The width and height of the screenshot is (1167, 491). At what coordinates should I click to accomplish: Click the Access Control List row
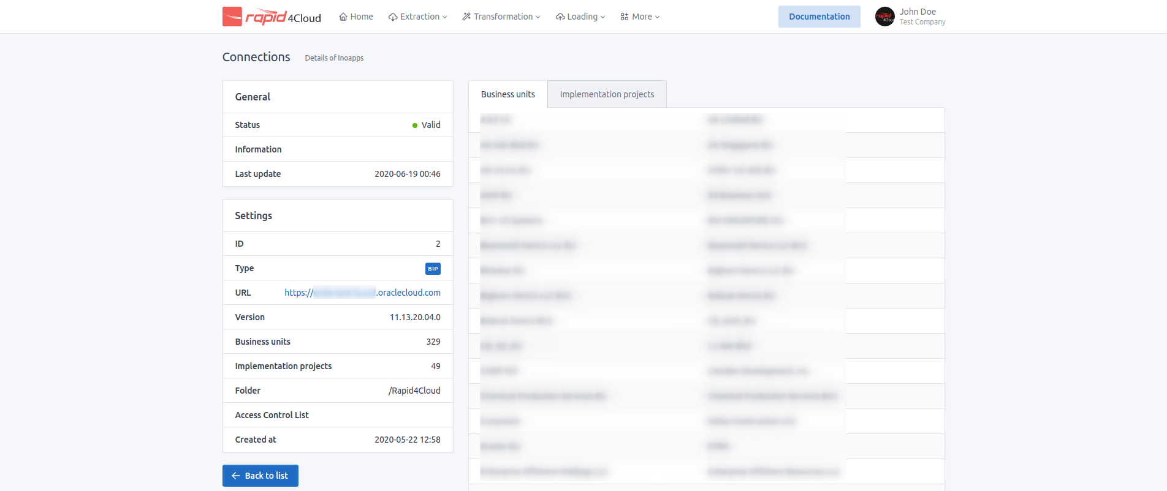click(x=338, y=415)
